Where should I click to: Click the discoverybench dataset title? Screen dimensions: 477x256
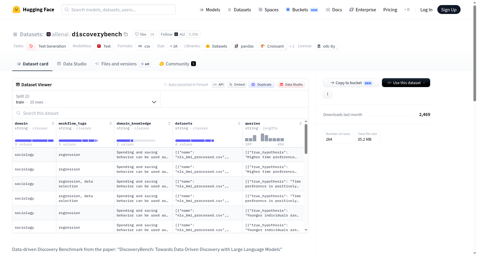coord(97,34)
